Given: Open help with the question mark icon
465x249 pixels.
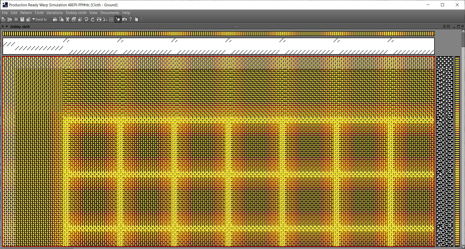Looking at the screenshot, I should pos(131,19).
